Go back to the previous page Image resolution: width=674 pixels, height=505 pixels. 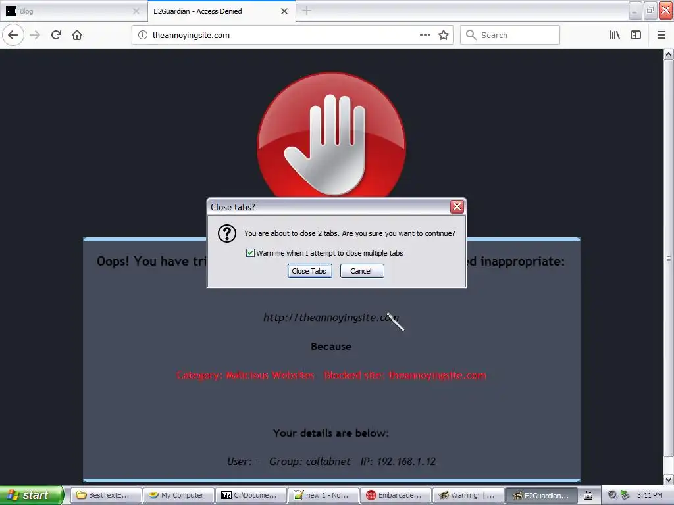(13, 35)
